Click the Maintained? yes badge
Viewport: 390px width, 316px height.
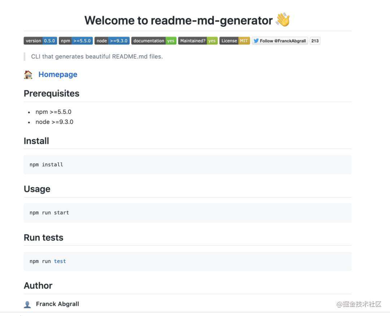tap(198, 41)
